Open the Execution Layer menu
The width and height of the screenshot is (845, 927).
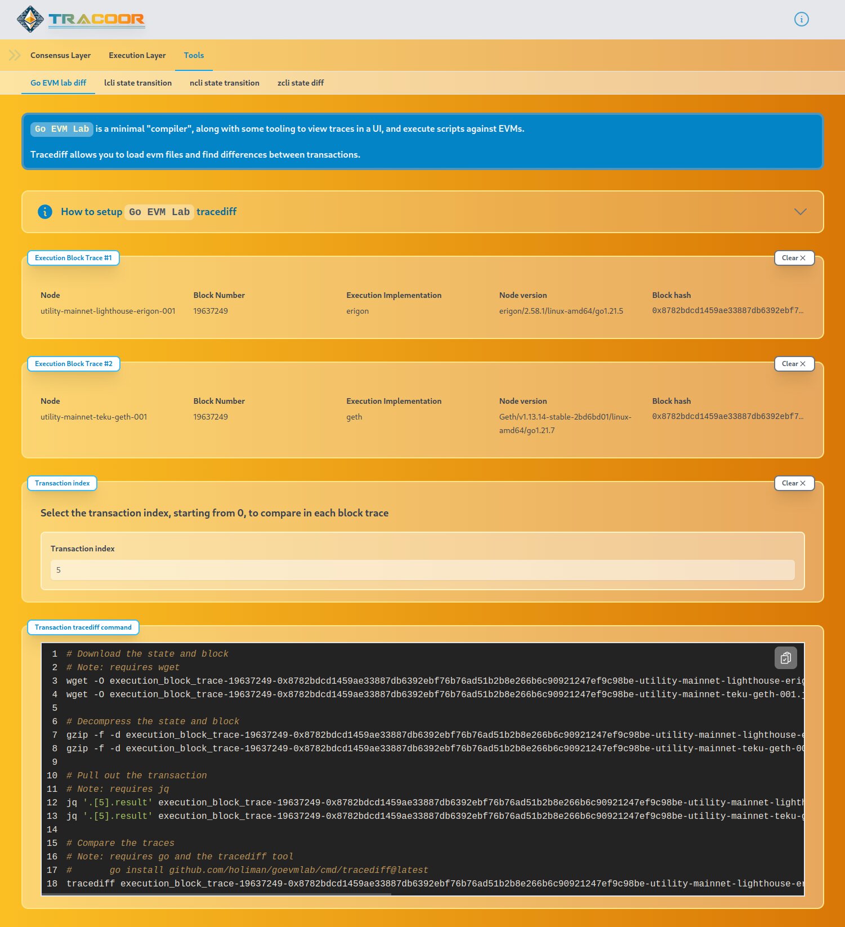[137, 55]
